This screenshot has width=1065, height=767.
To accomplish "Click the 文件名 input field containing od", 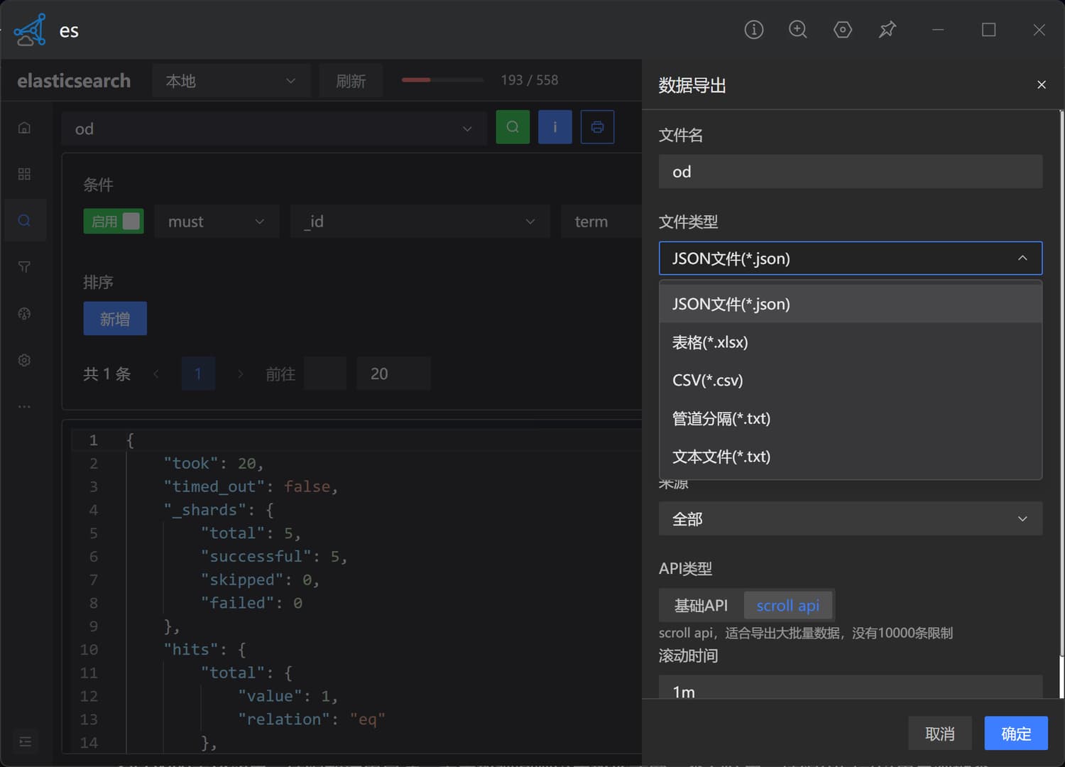I will click(x=850, y=172).
